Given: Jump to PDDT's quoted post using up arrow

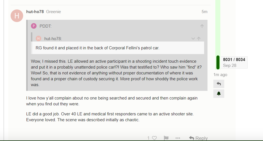Looking at the screenshot, I should click(202, 26).
